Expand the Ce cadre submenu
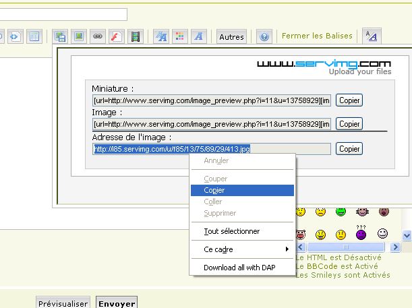This screenshot has width=412, height=308. pos(242,249)
